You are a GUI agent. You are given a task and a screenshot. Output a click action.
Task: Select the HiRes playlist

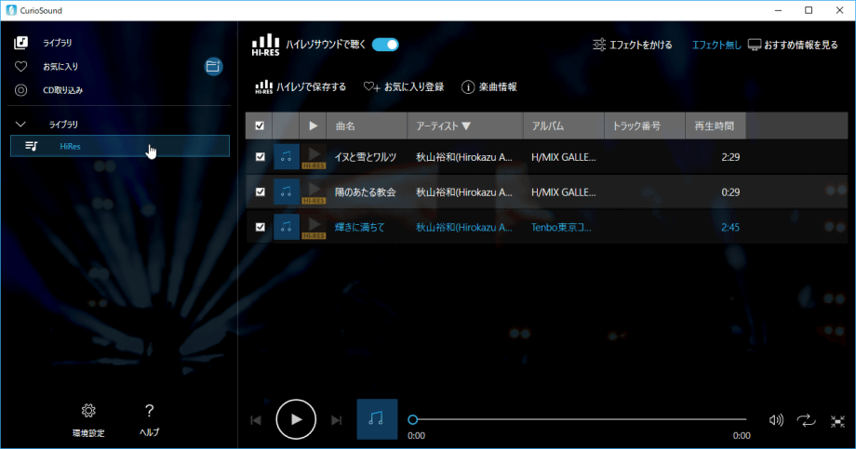tap(119, 146)
